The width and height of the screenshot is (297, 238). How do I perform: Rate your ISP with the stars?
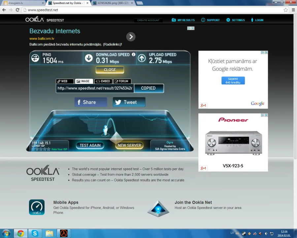click(x=41, y=149)
